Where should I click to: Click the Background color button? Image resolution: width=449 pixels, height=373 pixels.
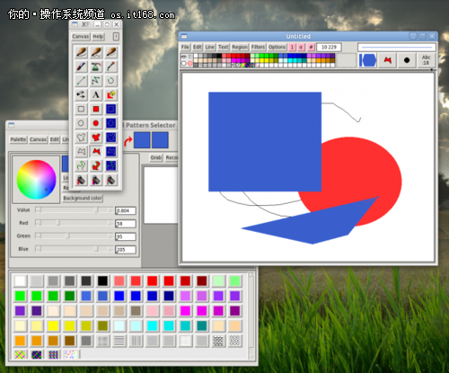pos(83,198)
